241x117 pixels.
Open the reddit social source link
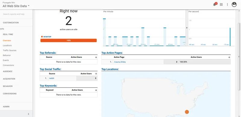pos(52,78)
